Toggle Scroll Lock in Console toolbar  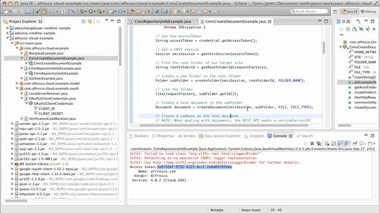[334, 143]
